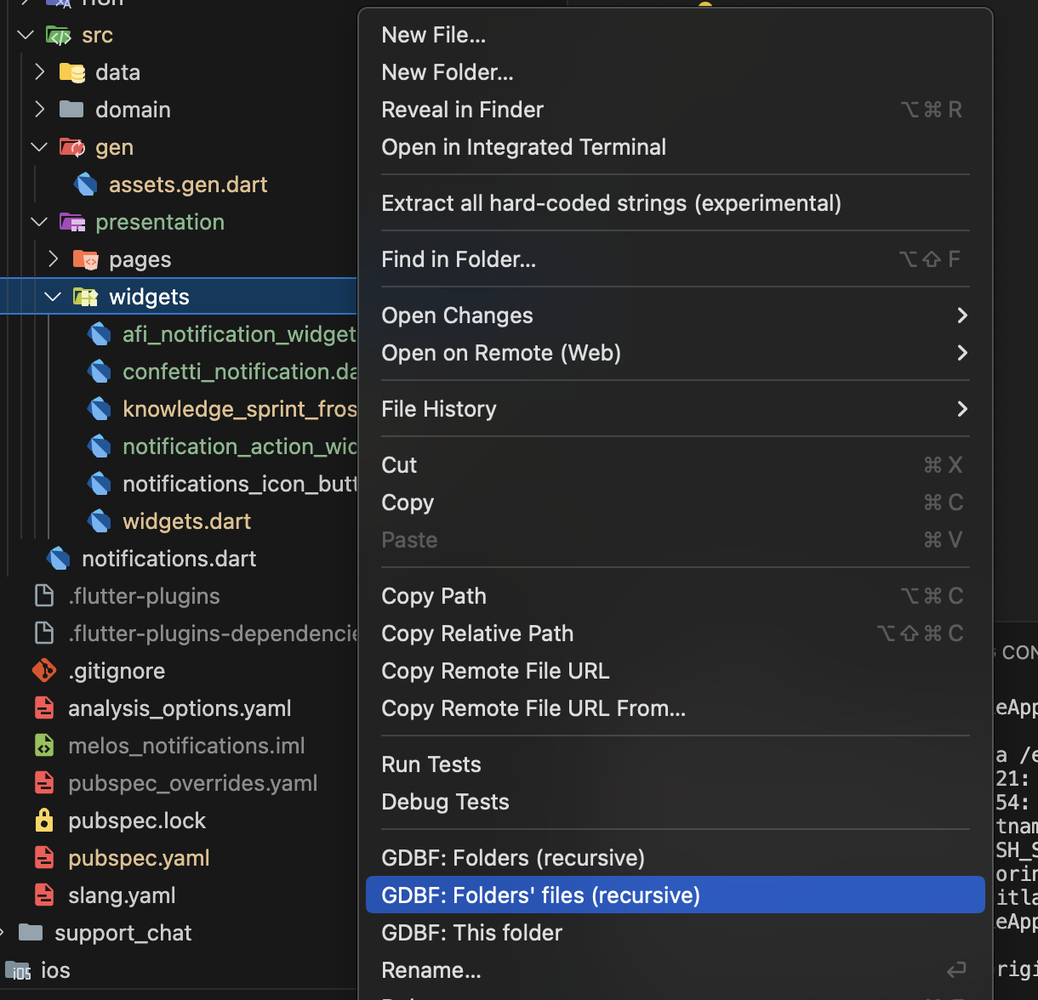Open the File History submenu arrow

[x=961, y=409]
